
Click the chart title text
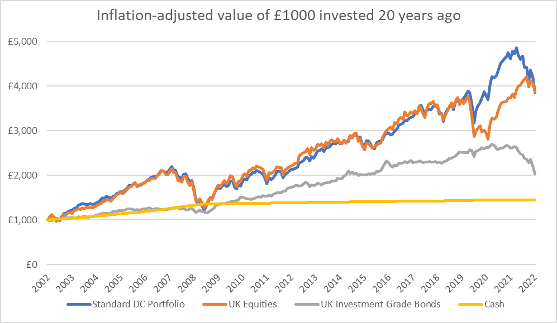pyautogui.click(x=278, y=16)
